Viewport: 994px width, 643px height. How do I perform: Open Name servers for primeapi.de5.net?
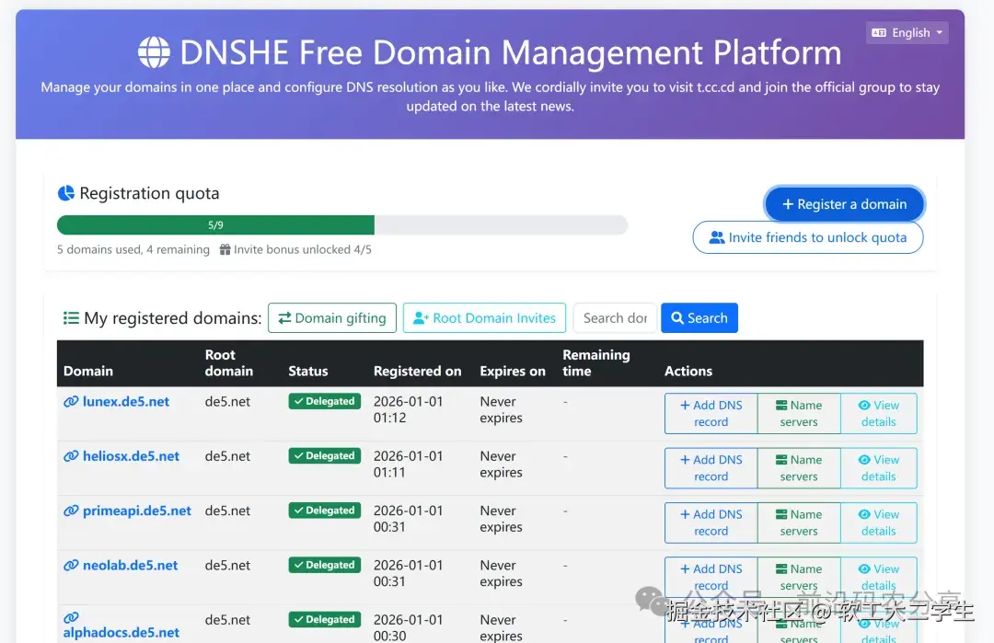tap(799, 522)
